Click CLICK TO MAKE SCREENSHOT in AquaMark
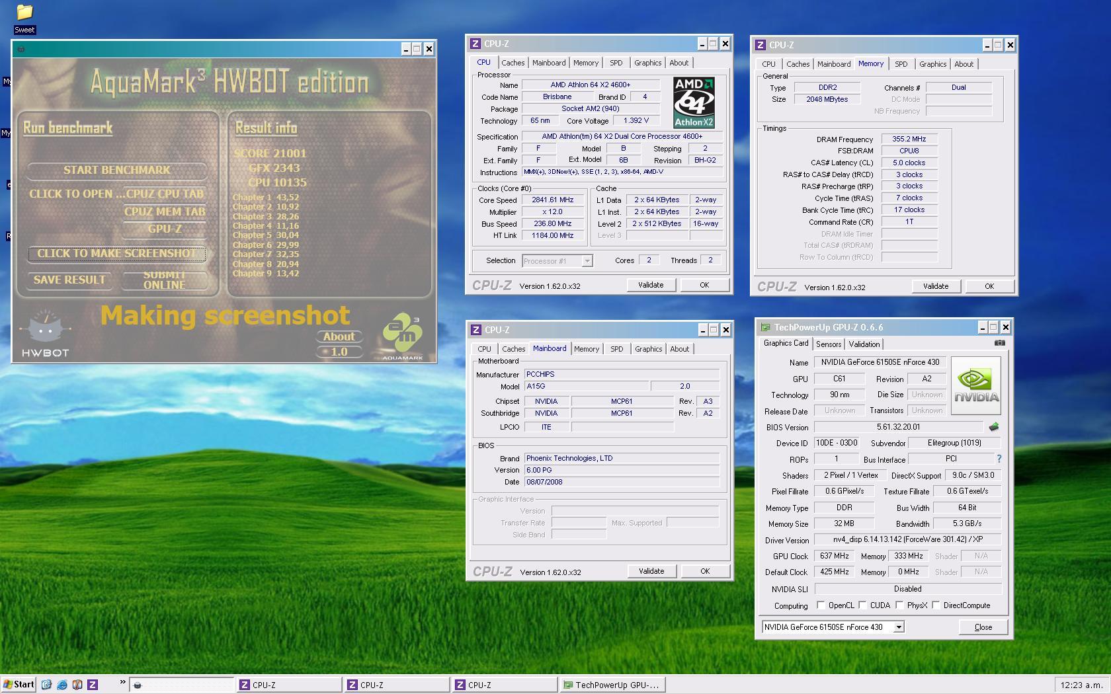1111x694 pixels. point(117,254)
